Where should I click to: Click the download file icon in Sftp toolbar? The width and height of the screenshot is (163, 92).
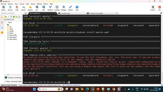[8, 17]
